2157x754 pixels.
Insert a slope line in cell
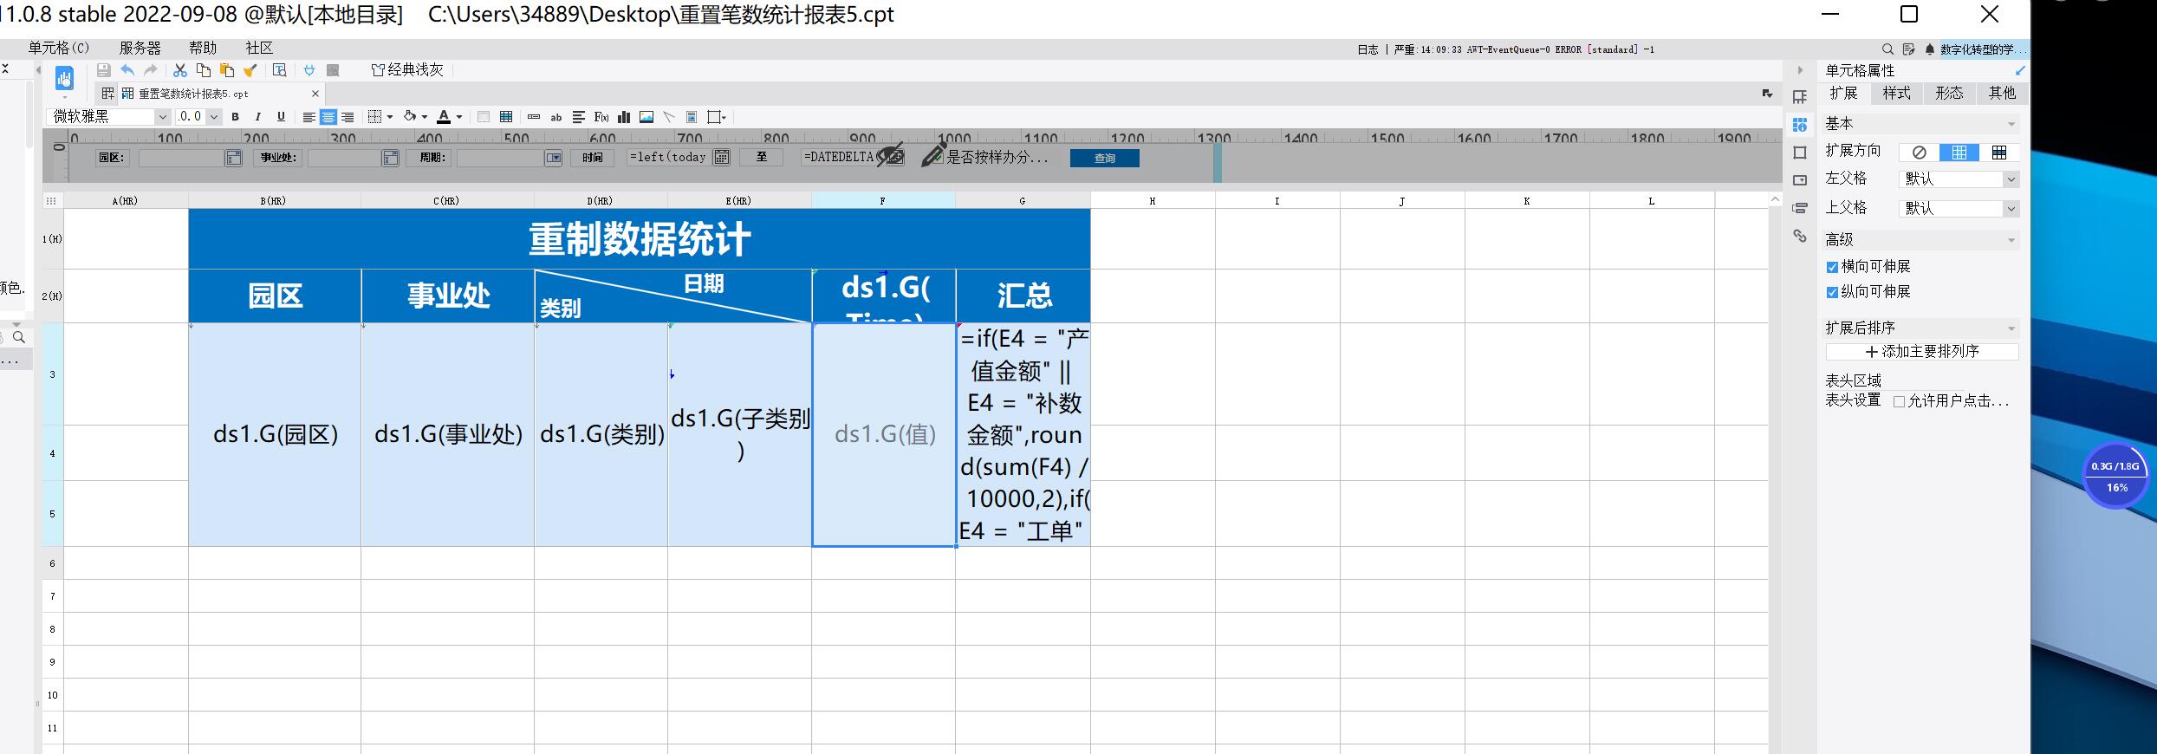point(669,117)
